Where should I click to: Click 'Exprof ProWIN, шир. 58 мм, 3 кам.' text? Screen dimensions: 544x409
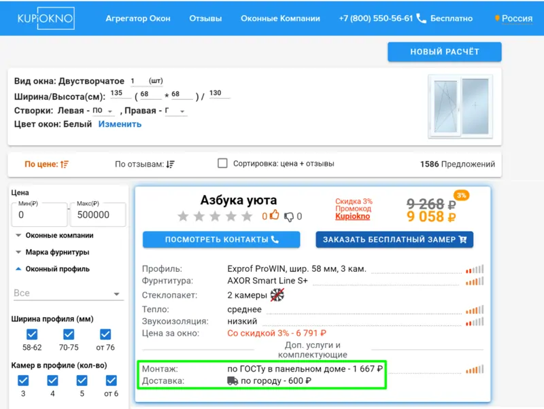[296, 269]
